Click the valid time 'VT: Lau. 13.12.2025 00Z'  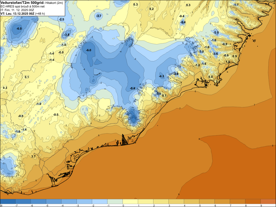point(17,14)
